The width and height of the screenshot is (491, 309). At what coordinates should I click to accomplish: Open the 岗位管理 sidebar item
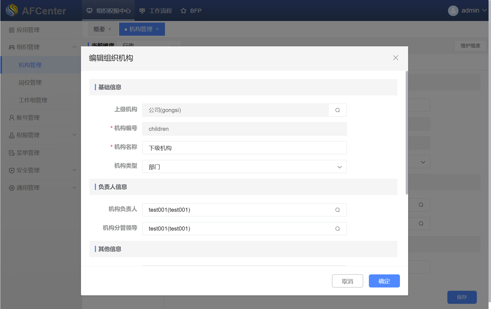pyautogui.click(x=30, y=83)
